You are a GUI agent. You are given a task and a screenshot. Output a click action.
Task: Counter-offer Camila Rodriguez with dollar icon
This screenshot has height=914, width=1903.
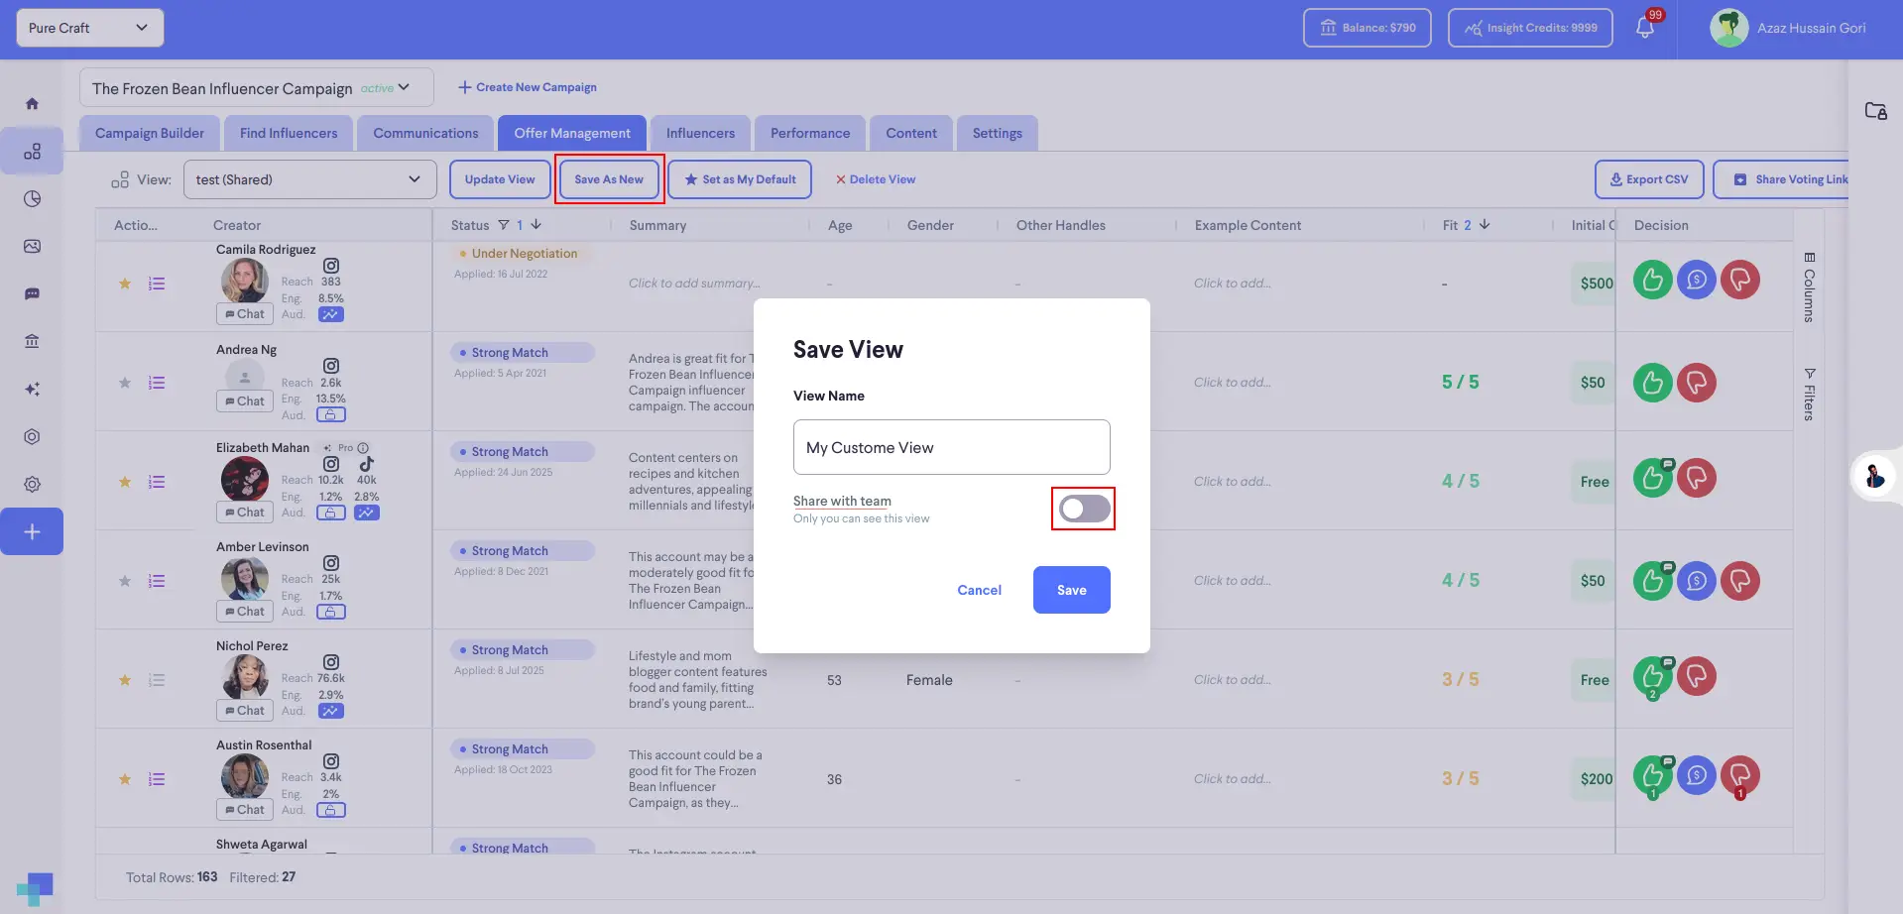pyautogui.click(x=1697, y=280)
